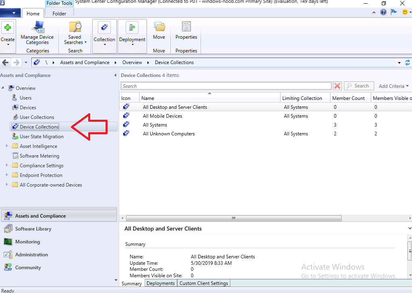
Task: Sort by Limiting Collection column header
Action: pyautogui.click(x=305, y=98)
